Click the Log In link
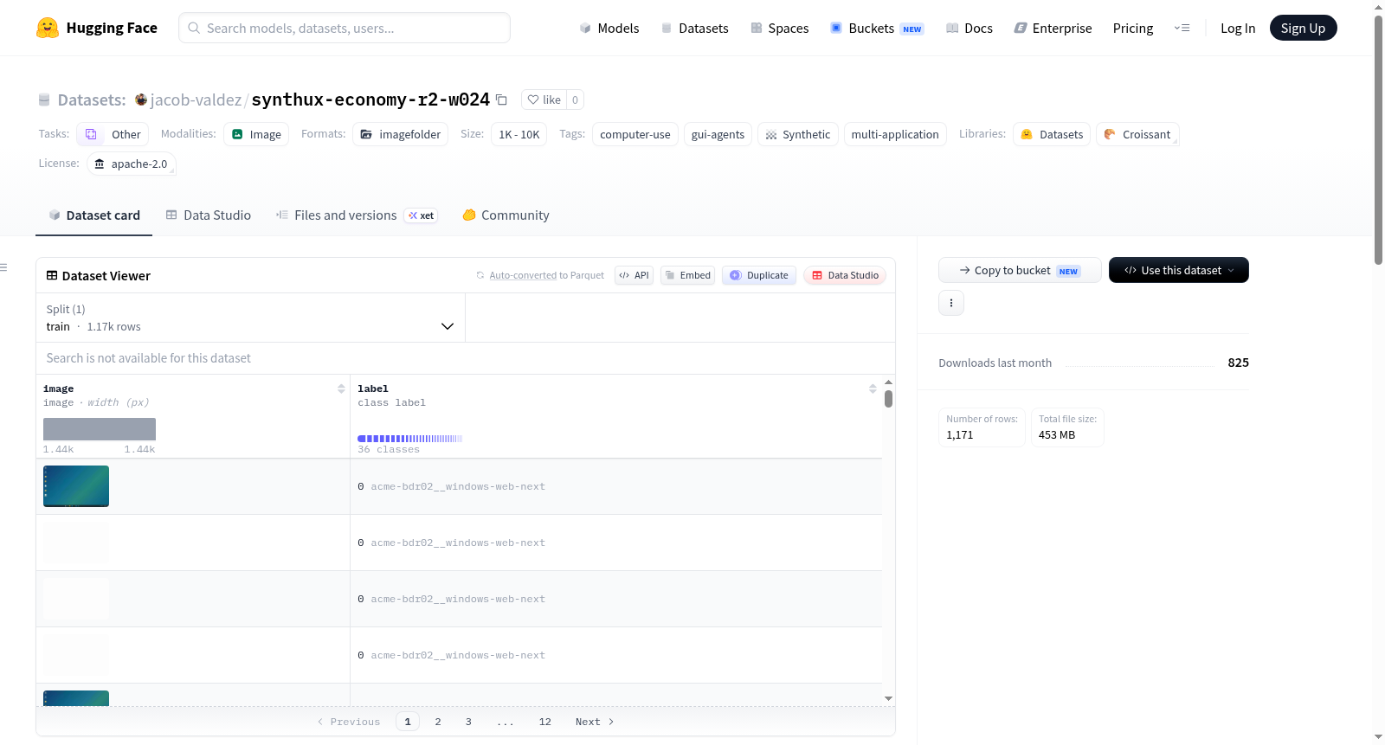The width and height of the screenshot is (1385, 745). 1238,28
